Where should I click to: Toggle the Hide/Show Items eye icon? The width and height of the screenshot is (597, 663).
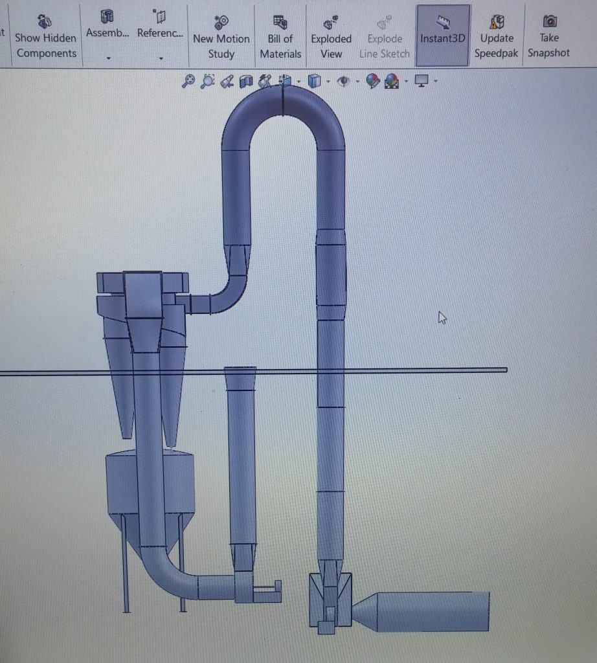344,82
